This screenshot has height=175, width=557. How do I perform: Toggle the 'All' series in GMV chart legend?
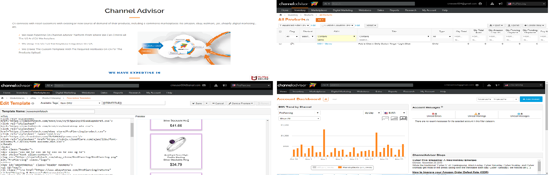(x=323, y=167)
